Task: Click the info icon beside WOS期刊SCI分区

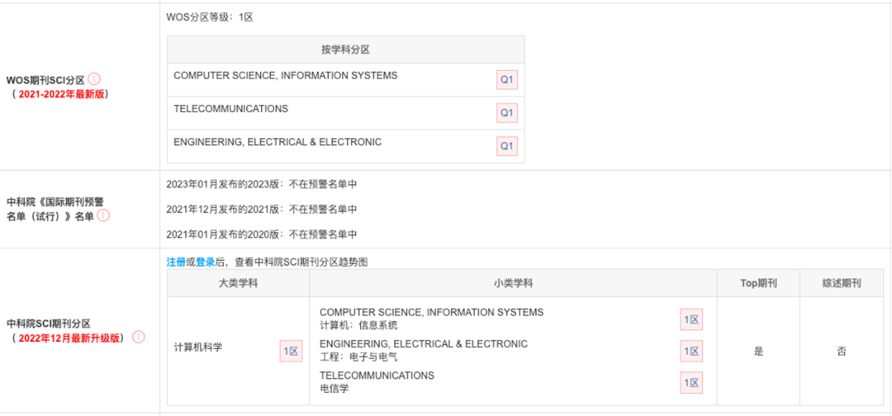Action: 94,79
